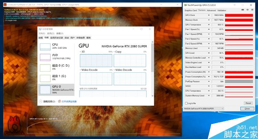
Task: Select the CPU graph thumbnail in Task Manager
Action: click(x=45, y=47)
